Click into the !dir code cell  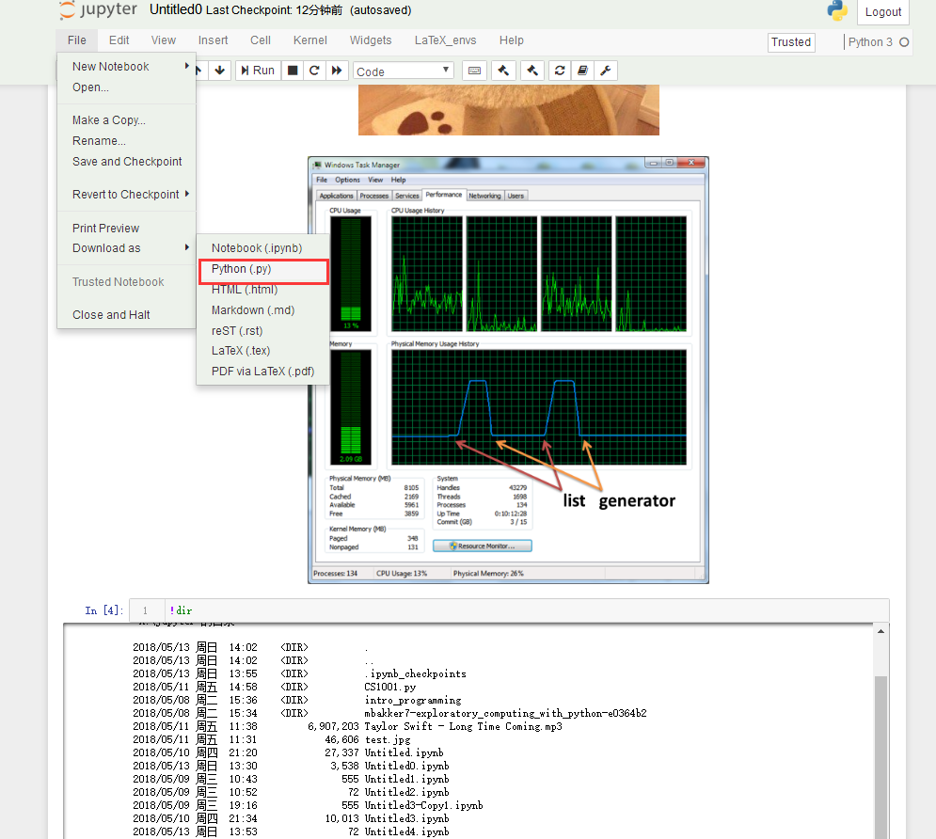pos(525,610)
